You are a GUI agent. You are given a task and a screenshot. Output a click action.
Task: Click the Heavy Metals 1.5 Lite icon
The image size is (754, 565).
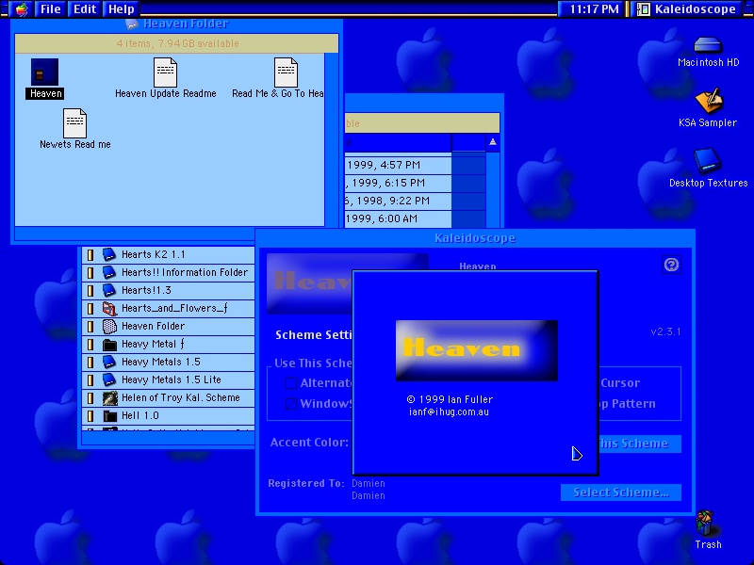pos(109,379)
